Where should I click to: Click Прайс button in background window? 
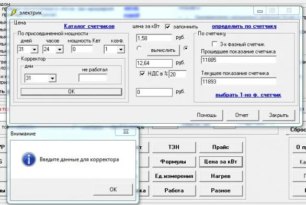click(221, 147)
